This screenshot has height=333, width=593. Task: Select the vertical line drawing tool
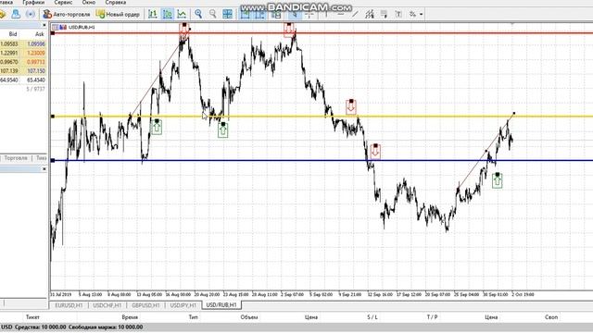[x=325, y=14]
